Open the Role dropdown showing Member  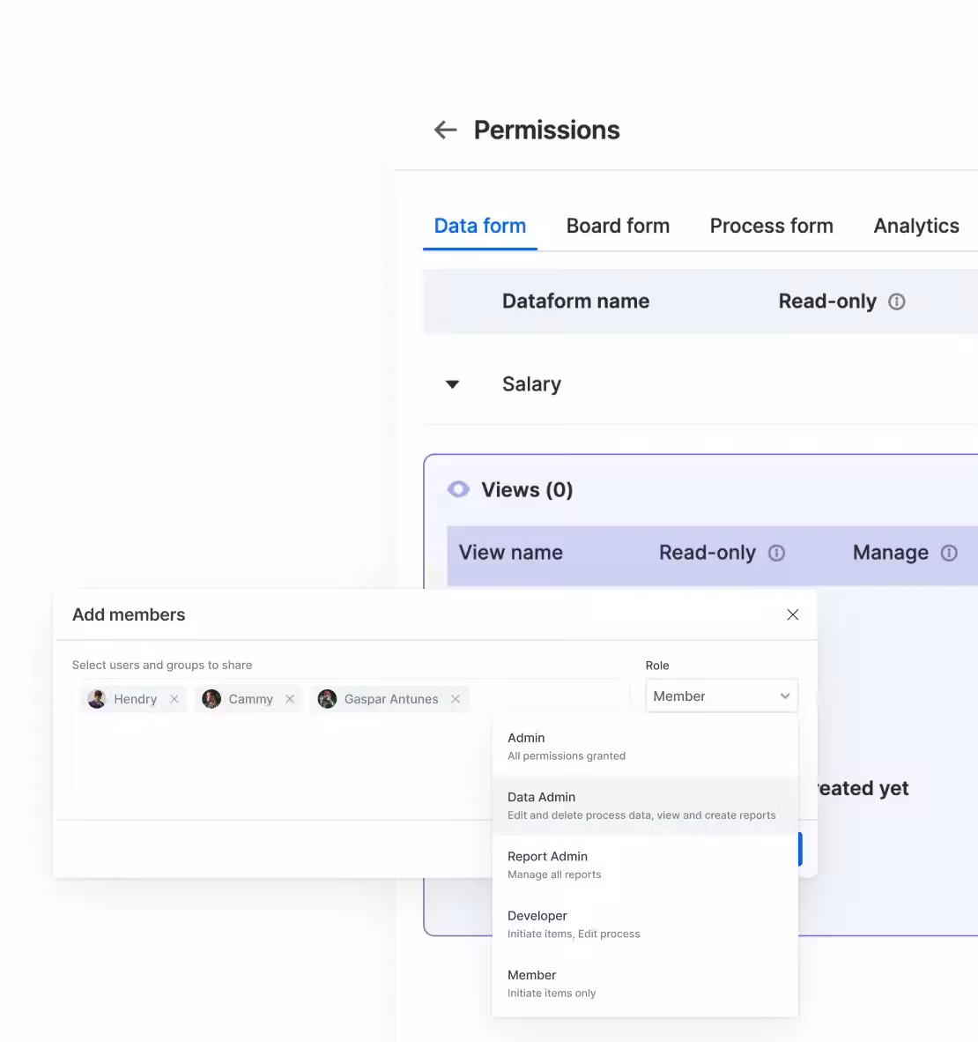[x=721, y=696]
